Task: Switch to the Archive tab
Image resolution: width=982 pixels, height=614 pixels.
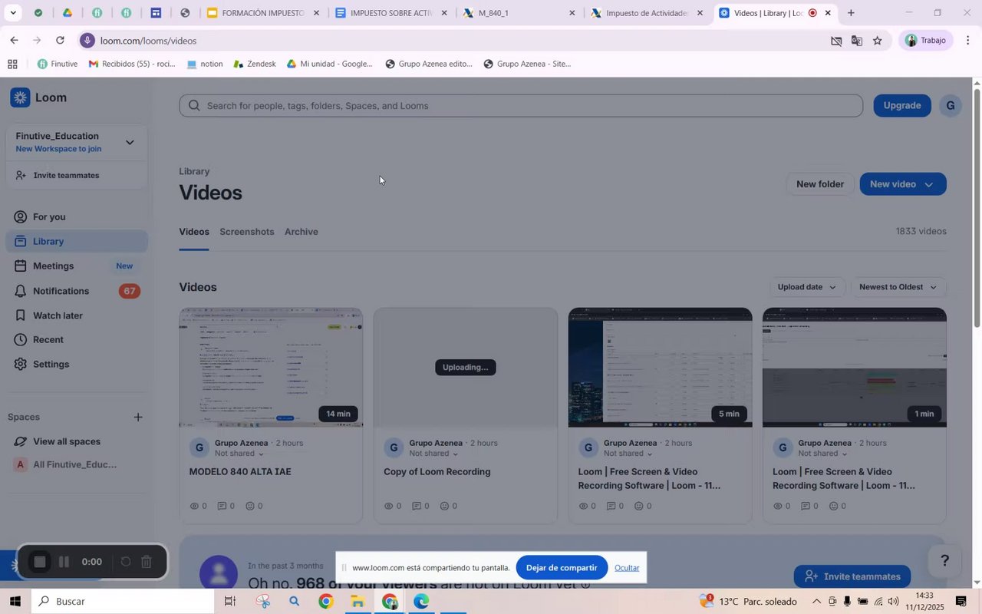Action: point(302,232)
